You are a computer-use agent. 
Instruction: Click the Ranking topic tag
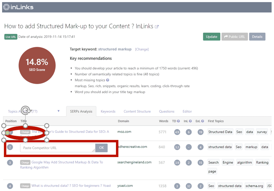click(262, 162)
